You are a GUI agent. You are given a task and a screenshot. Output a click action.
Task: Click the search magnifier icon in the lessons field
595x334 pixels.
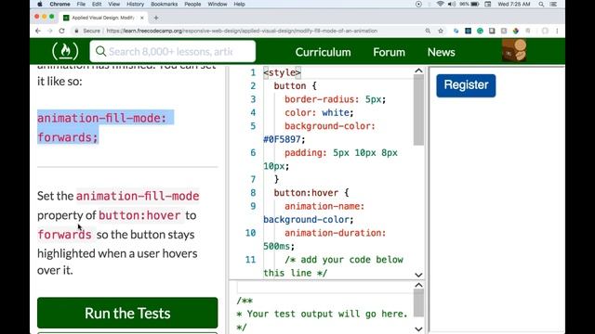[x=100, y=52]
